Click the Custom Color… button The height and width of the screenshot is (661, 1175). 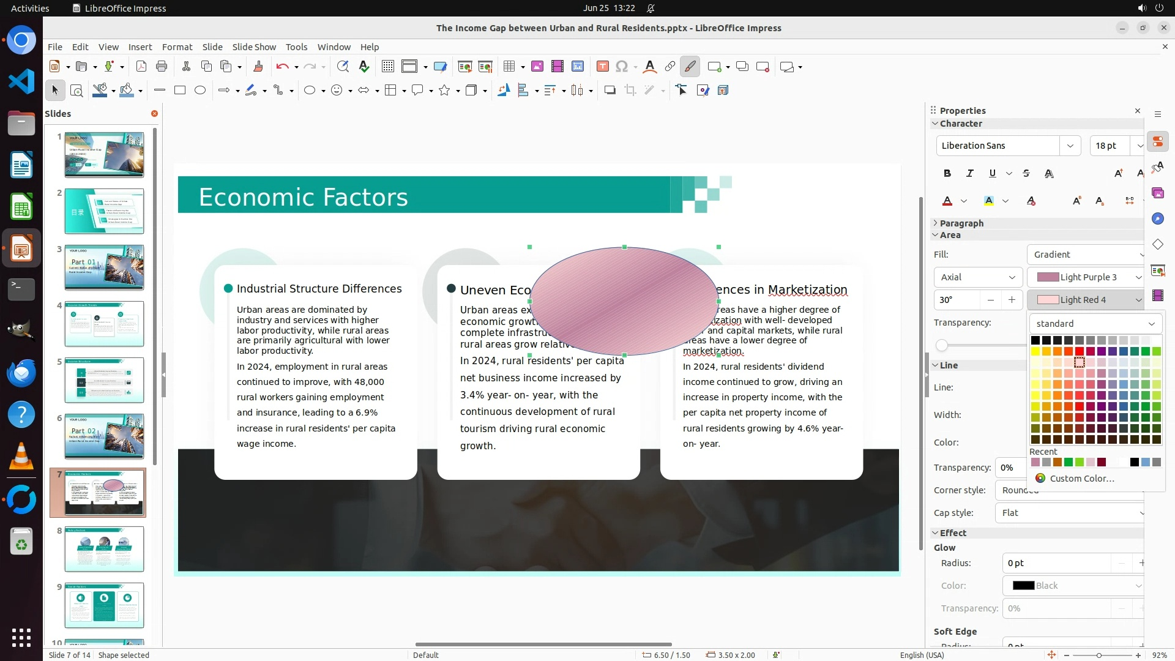pos(1081,479)
